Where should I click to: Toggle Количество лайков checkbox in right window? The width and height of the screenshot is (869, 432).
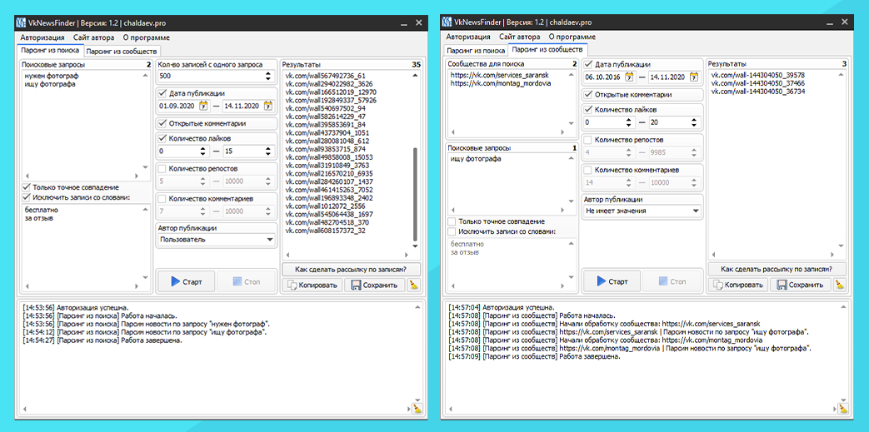click(588, 109)
